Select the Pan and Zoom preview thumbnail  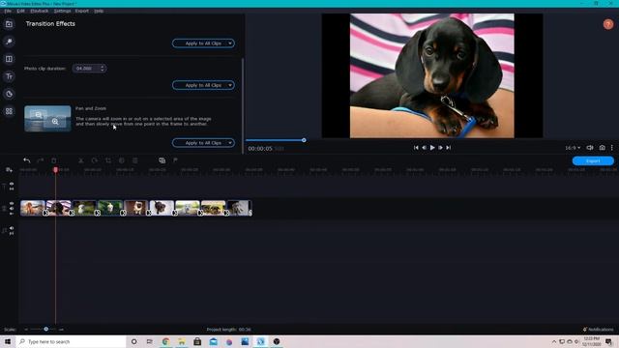click(x=47, y=118)
